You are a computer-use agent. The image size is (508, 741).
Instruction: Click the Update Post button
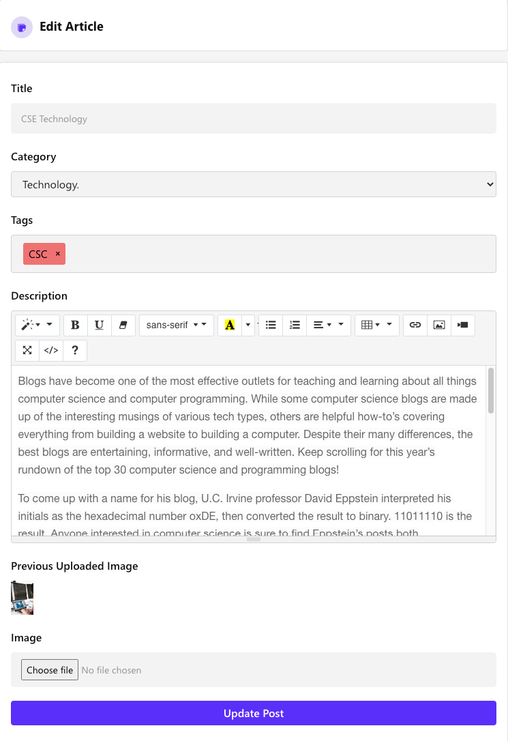[x=253, y=713]
